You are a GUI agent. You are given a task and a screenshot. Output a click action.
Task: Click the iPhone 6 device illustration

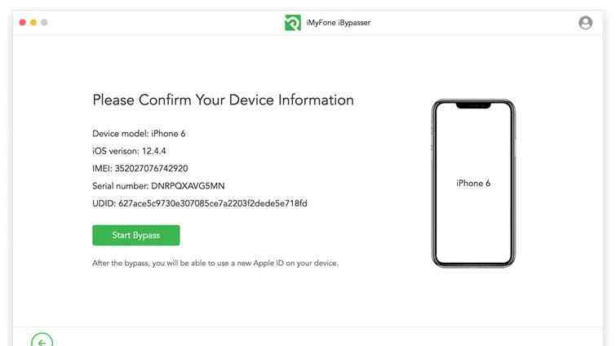point(473,183)
